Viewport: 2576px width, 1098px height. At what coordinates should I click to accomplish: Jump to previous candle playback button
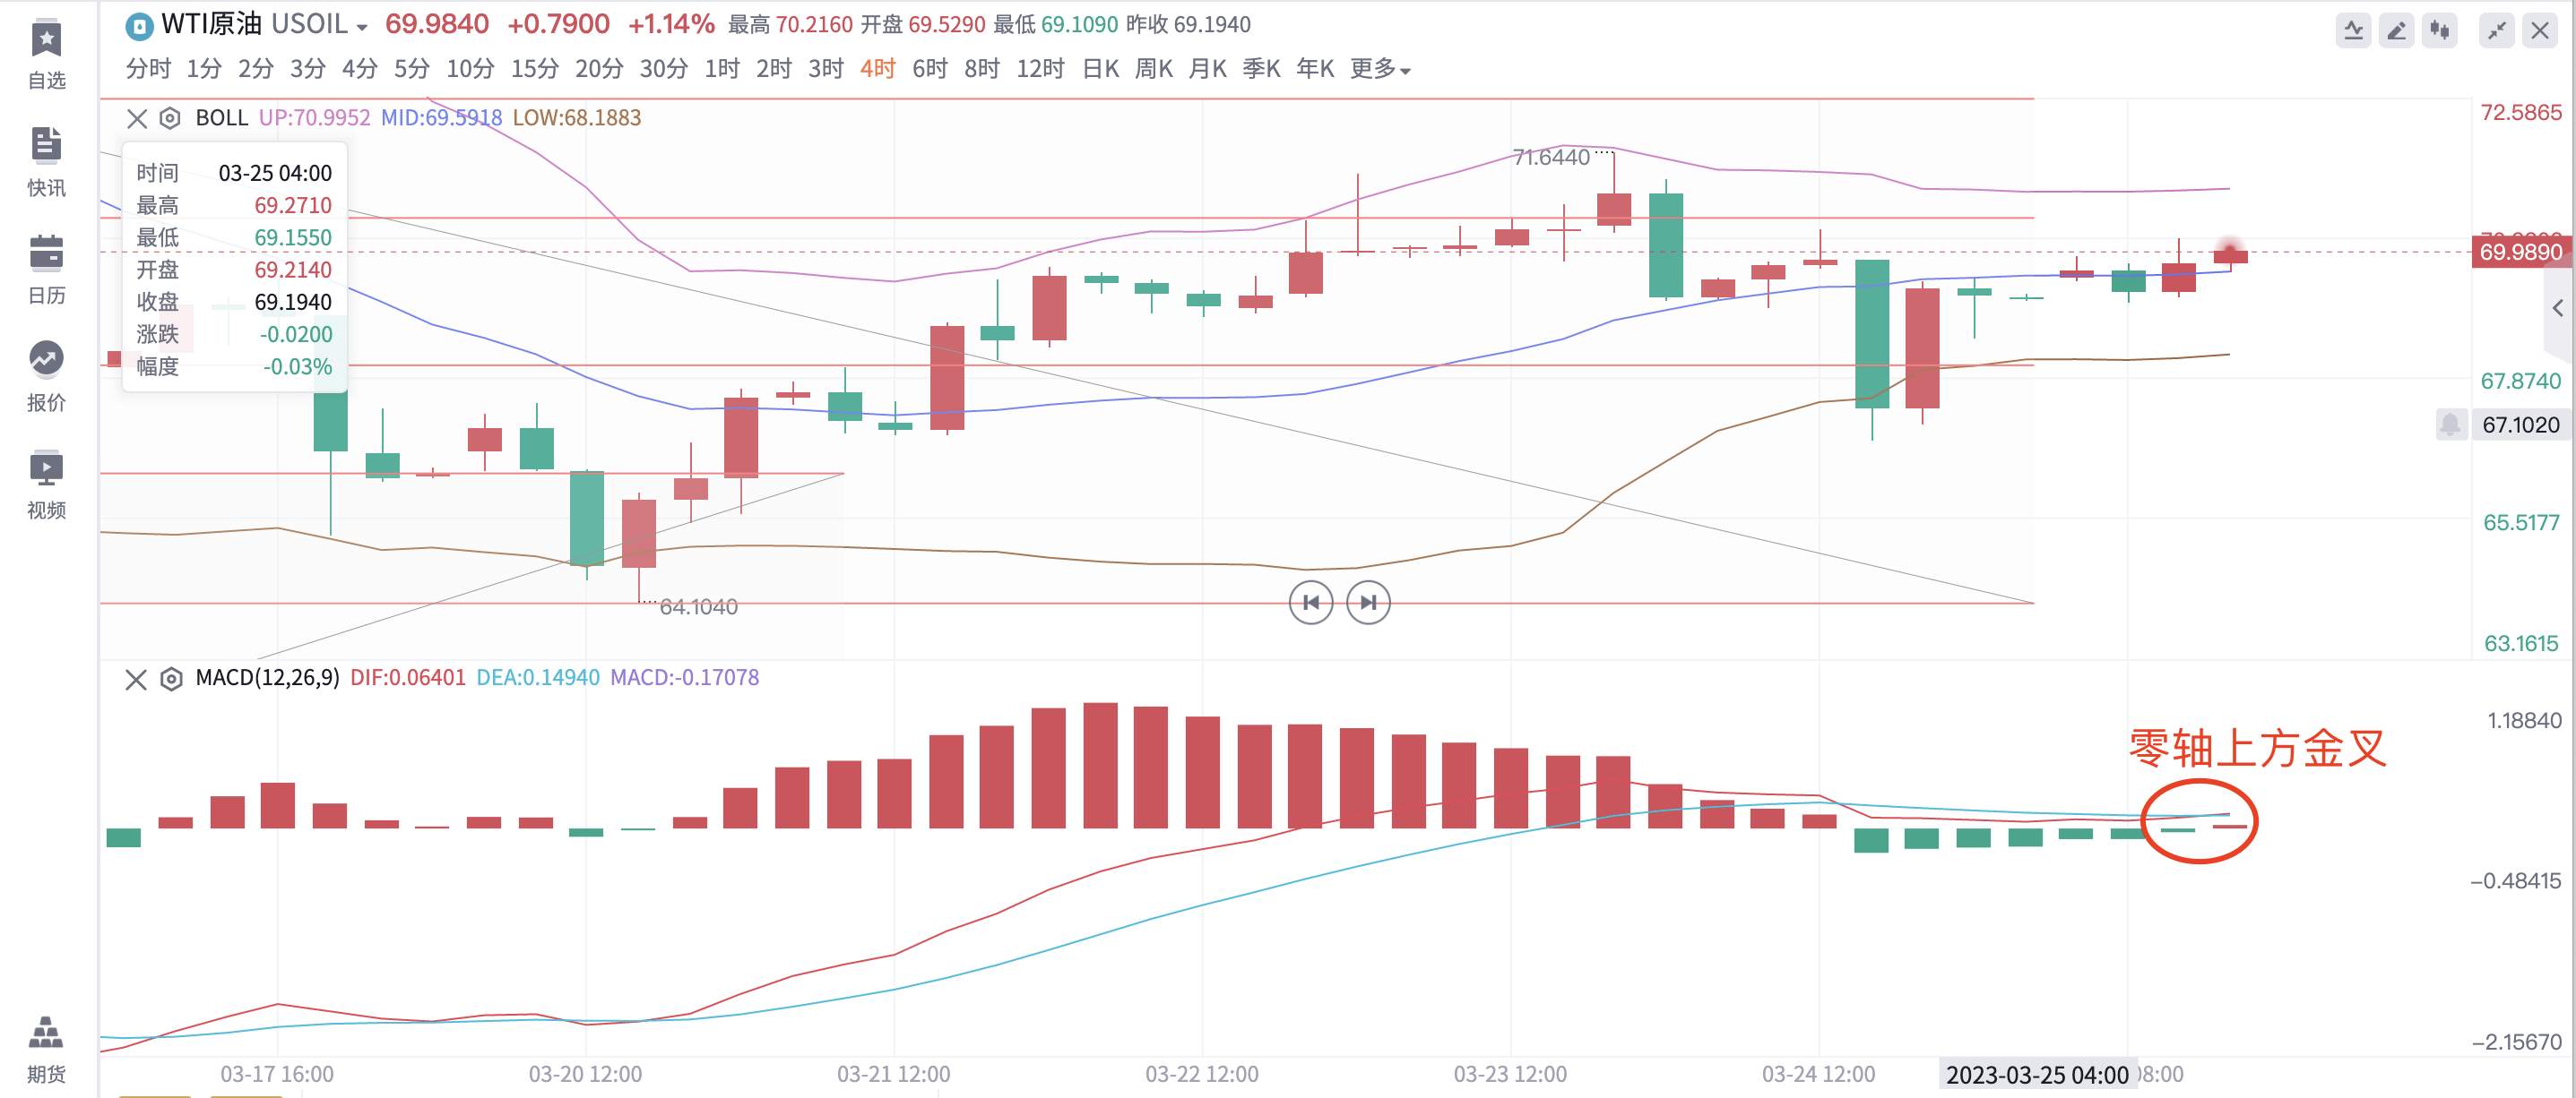pos(1311,603)
